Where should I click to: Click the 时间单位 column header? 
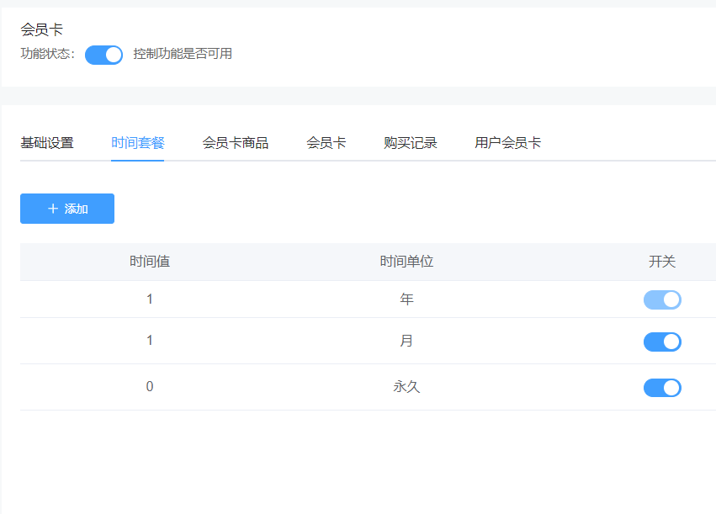(x=406, y=262)
